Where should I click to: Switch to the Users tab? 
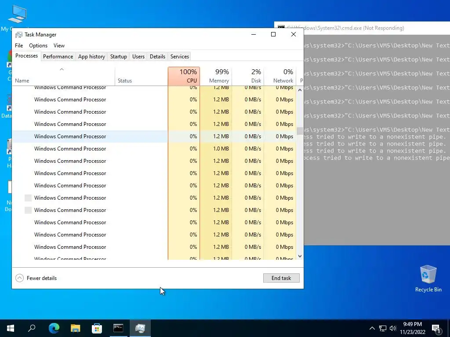point(138,57)
